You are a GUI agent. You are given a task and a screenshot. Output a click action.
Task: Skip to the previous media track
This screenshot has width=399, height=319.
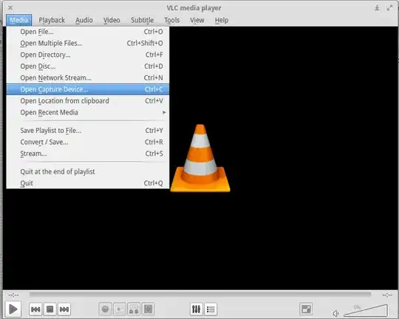35,309
